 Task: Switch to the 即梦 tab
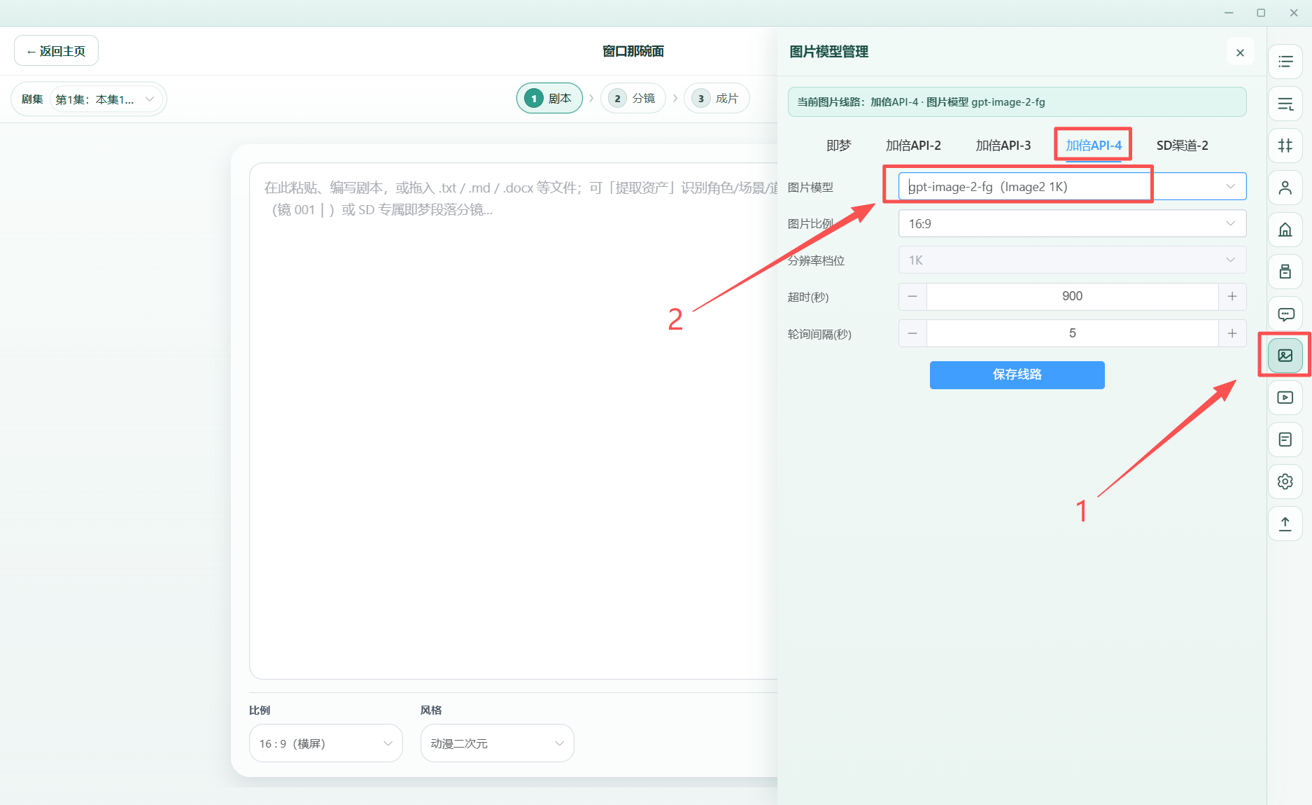click(838, 146)
